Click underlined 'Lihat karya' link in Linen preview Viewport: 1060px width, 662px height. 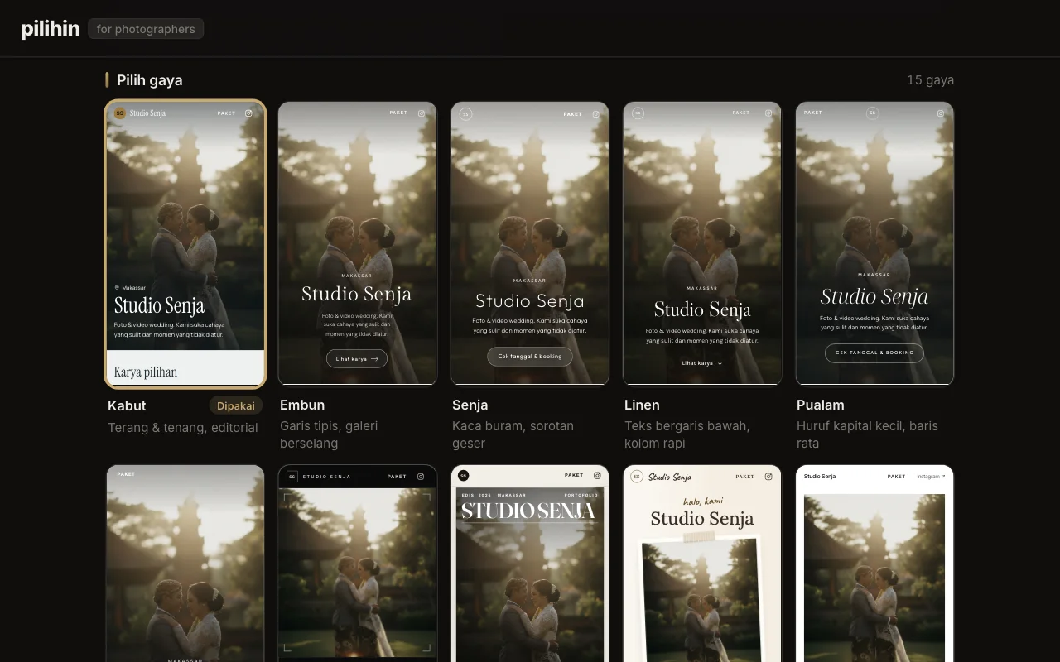(702, 363)
